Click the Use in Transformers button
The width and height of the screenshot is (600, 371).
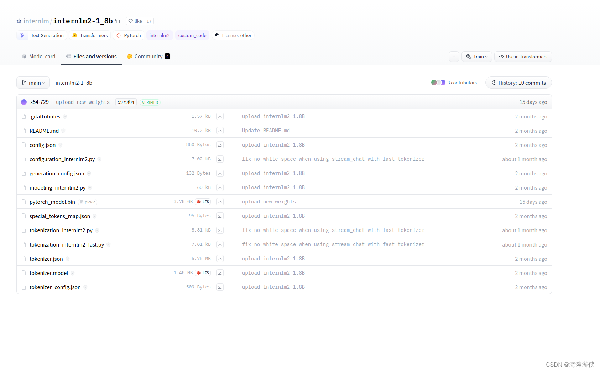523,57
